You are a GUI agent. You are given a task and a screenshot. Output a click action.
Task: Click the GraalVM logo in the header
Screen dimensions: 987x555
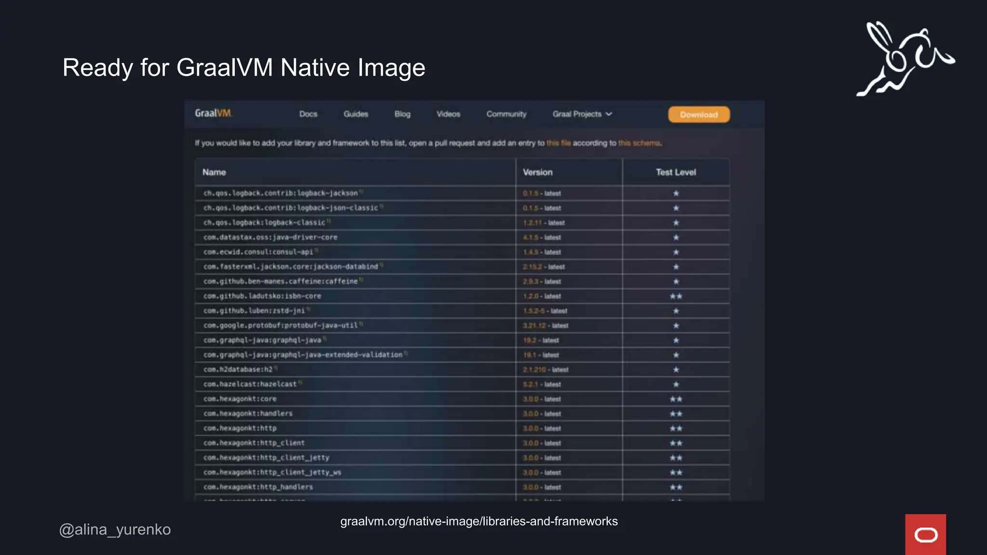[x=213, y=113]
